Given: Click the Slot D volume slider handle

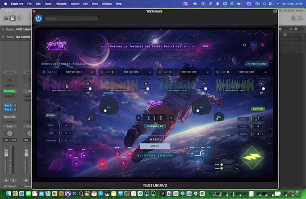Looking at the screenshot, I should 263,89.
